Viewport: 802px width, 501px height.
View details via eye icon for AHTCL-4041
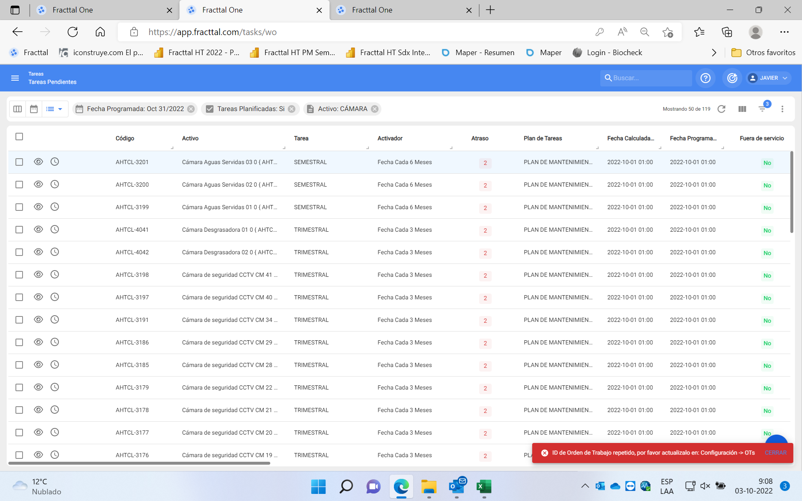pyautogui.click(x=38, y=229)
